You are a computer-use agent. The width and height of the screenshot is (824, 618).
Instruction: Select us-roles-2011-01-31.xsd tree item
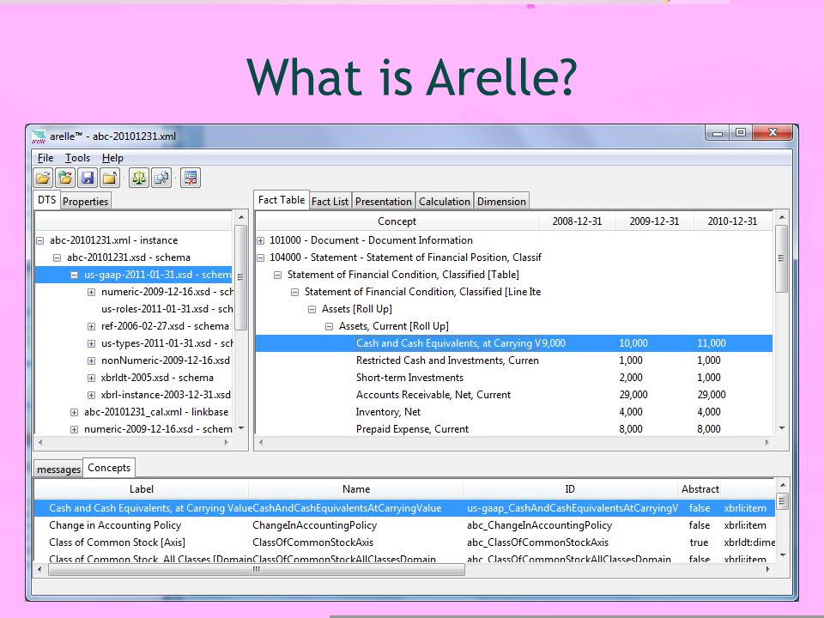pos(167,309)
